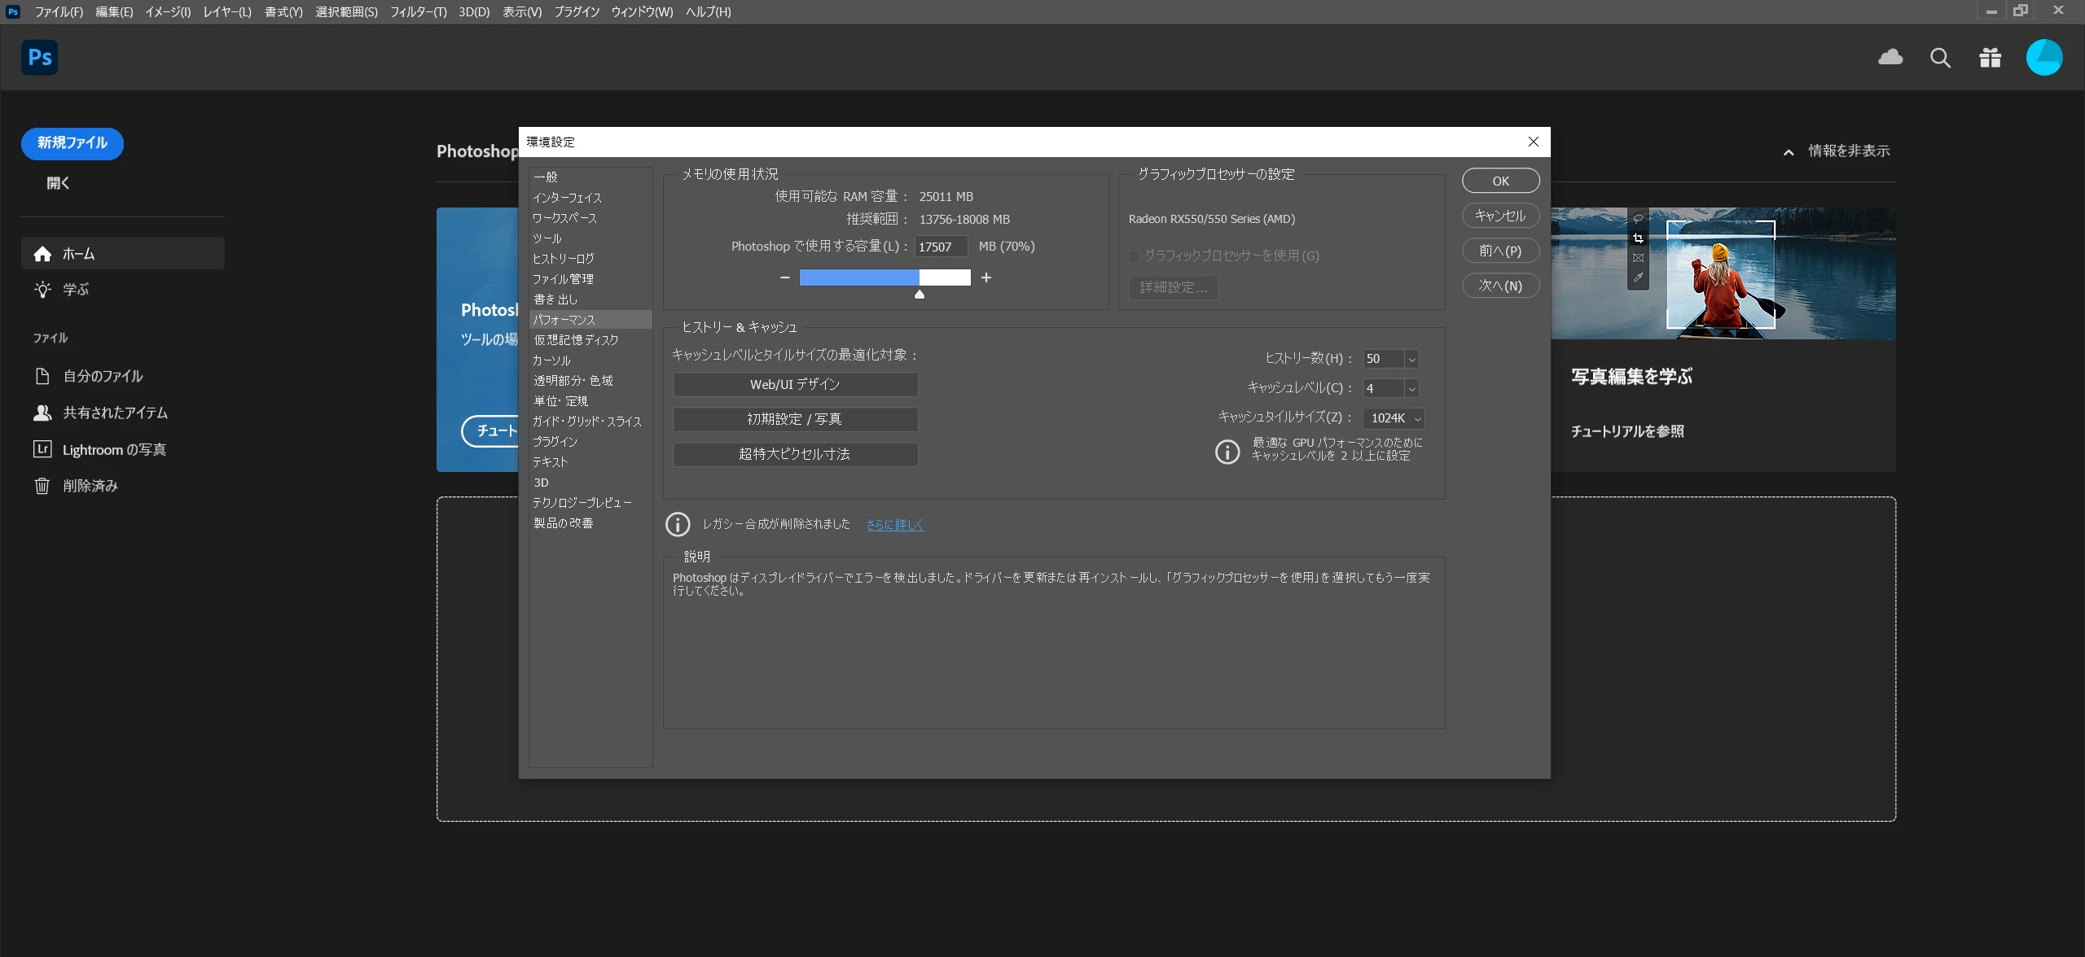Image resolution: width=2085 pixels, height=957 pixels.
Task: Open the blue account profile avatar
Action: click(2043, 58)
